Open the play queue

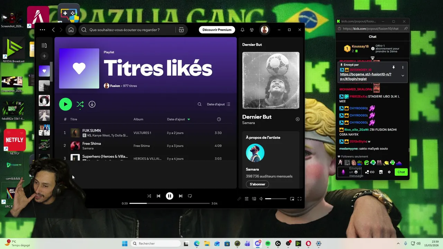click(247, 199)
